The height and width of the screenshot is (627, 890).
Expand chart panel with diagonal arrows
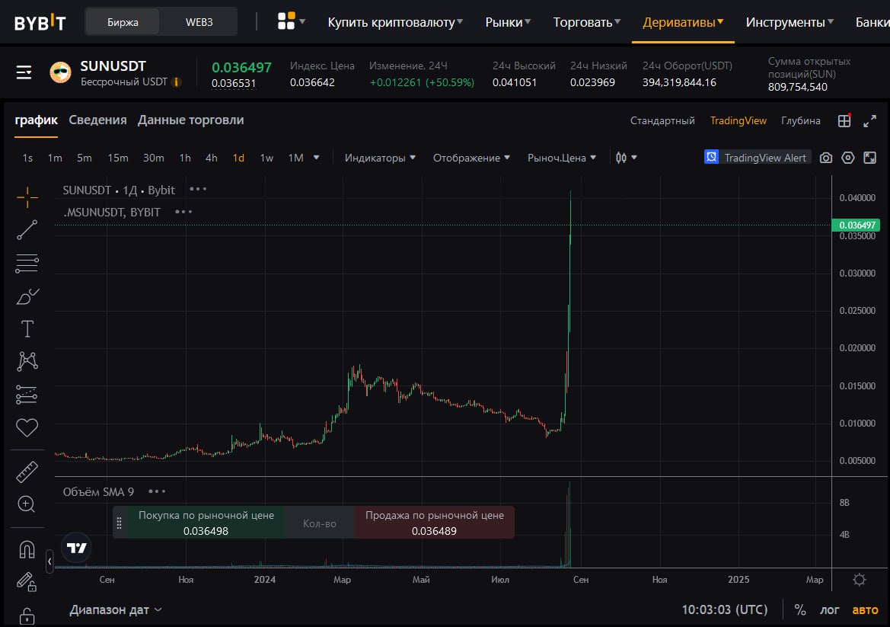tap(869, 121)
